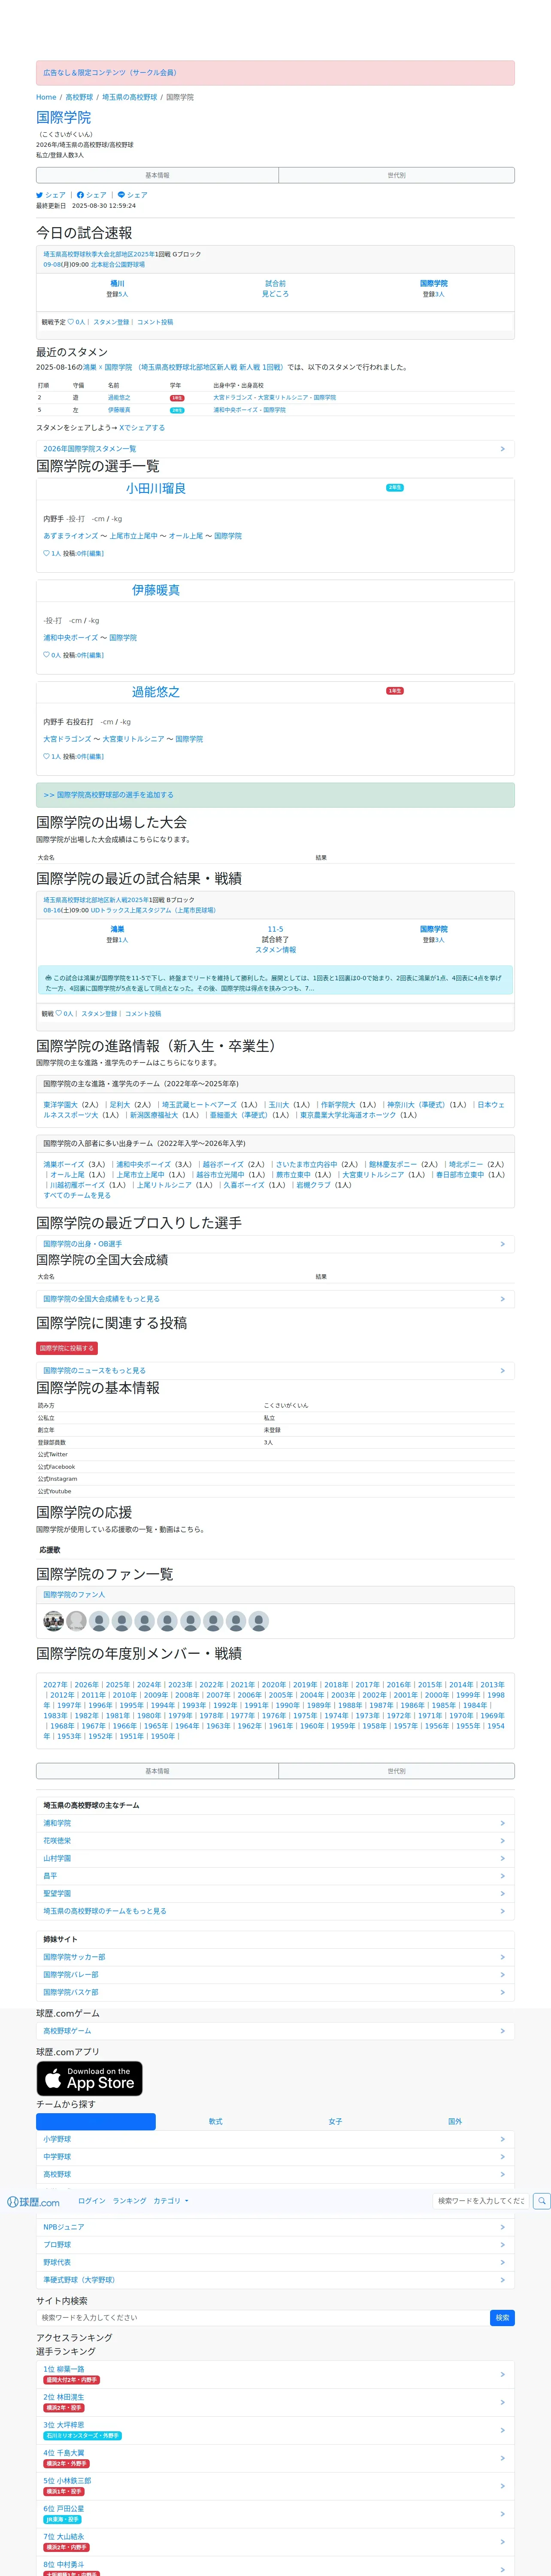Screen dimensions: 551x2576
Task: Focus the サイト内検索 input field
Action: pos(263,2317)
